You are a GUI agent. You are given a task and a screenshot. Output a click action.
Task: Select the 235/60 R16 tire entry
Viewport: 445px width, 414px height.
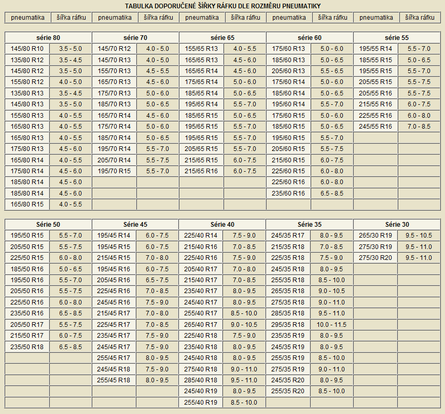289,194
